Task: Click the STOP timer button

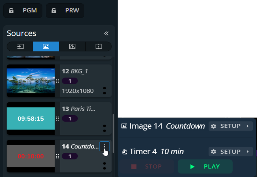Action: point(147,167)
